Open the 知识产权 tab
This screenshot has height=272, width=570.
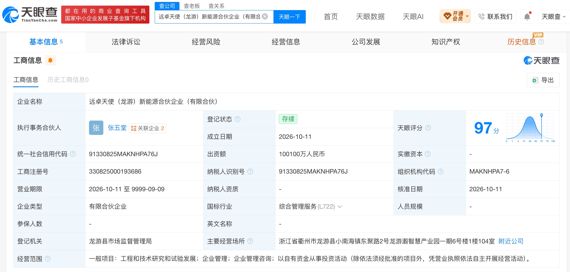tap(446, 42)
